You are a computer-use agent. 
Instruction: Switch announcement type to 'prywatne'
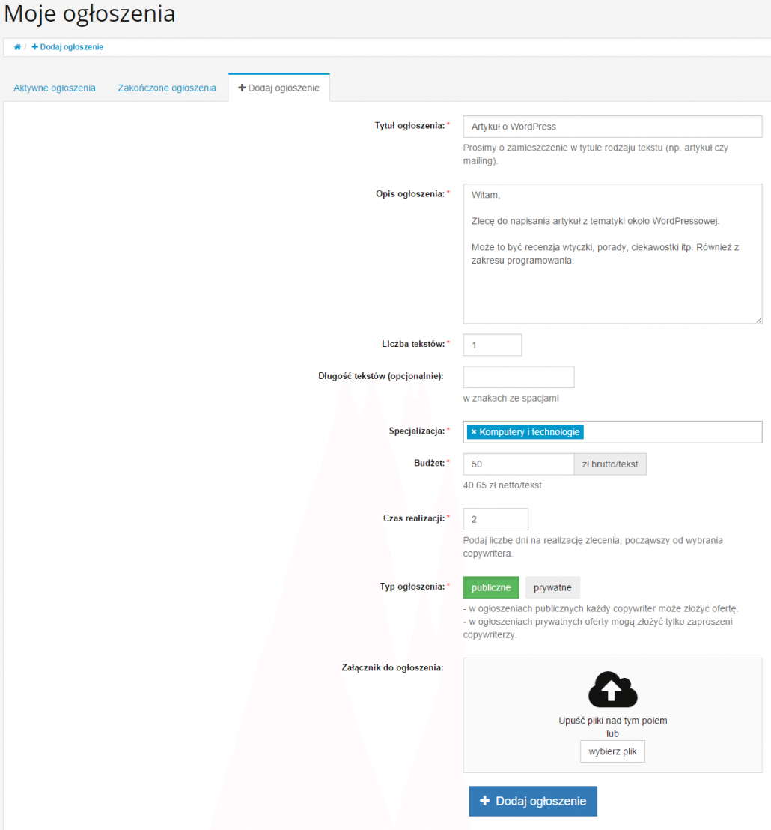point(552,587)
